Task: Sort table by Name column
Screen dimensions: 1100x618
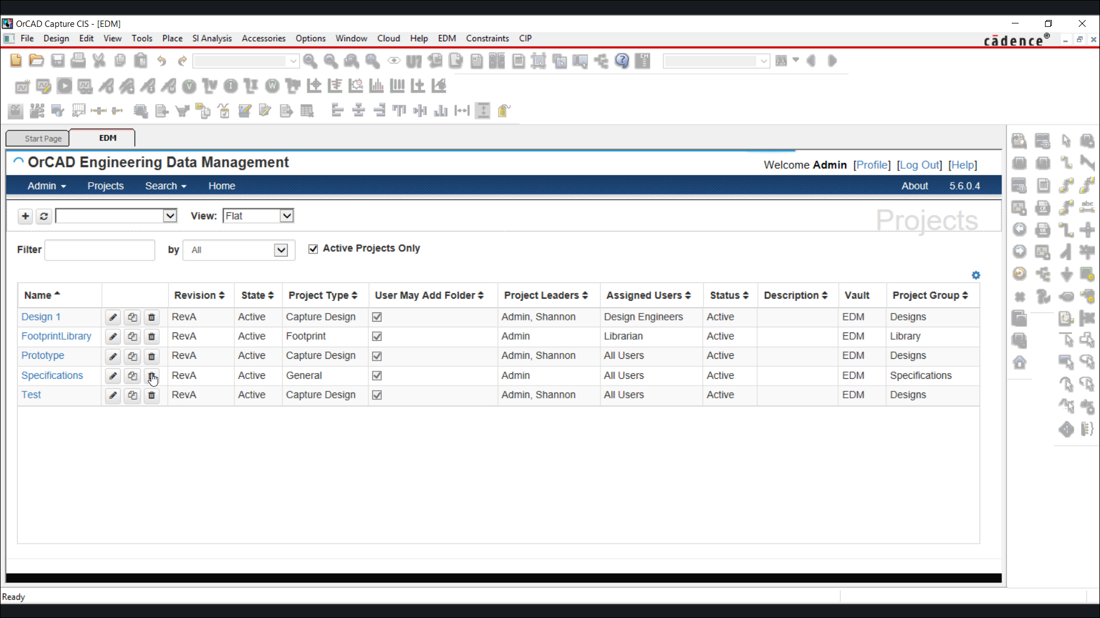Action: 42,295
